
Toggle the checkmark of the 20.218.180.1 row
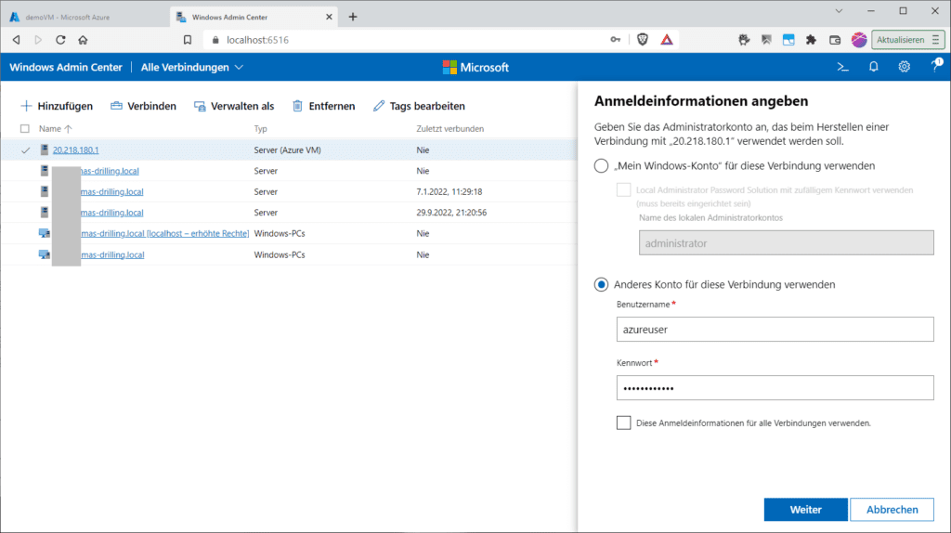coord(25,149)
